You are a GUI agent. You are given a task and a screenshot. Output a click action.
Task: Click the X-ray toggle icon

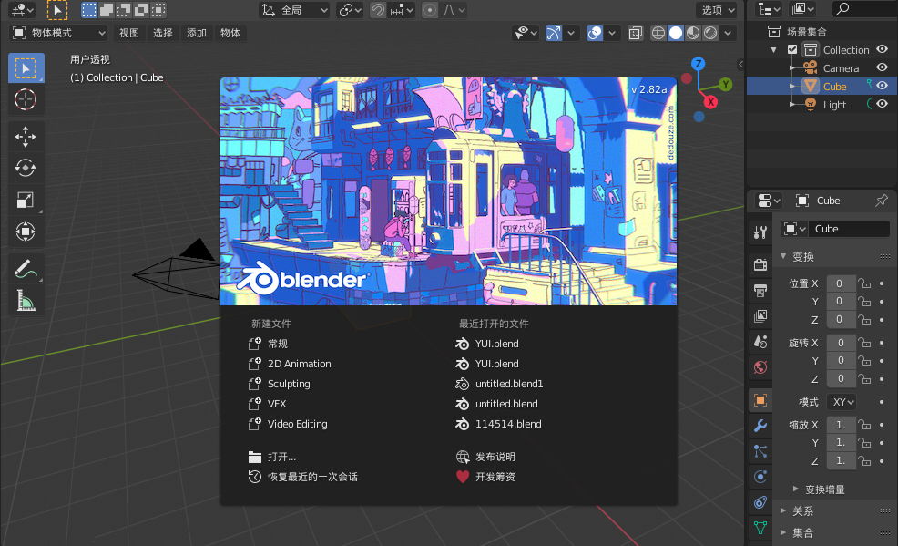[x=635, y=33]
